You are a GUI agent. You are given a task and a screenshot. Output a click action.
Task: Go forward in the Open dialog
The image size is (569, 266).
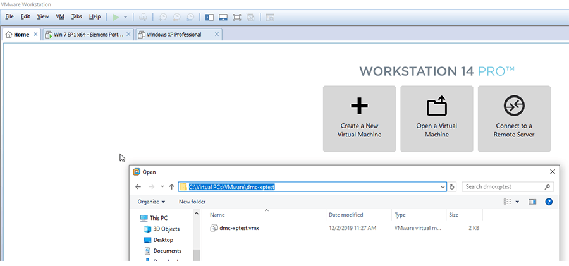click(x=152, y=187)
